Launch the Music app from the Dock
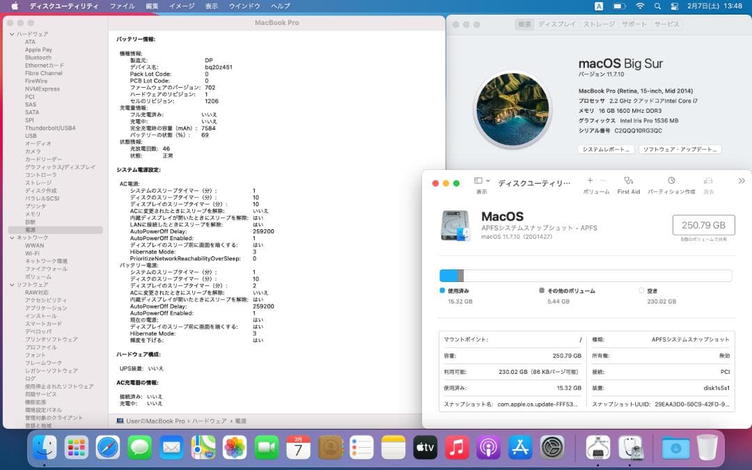This screenshot has height=470, width=752. coord(457,447)
